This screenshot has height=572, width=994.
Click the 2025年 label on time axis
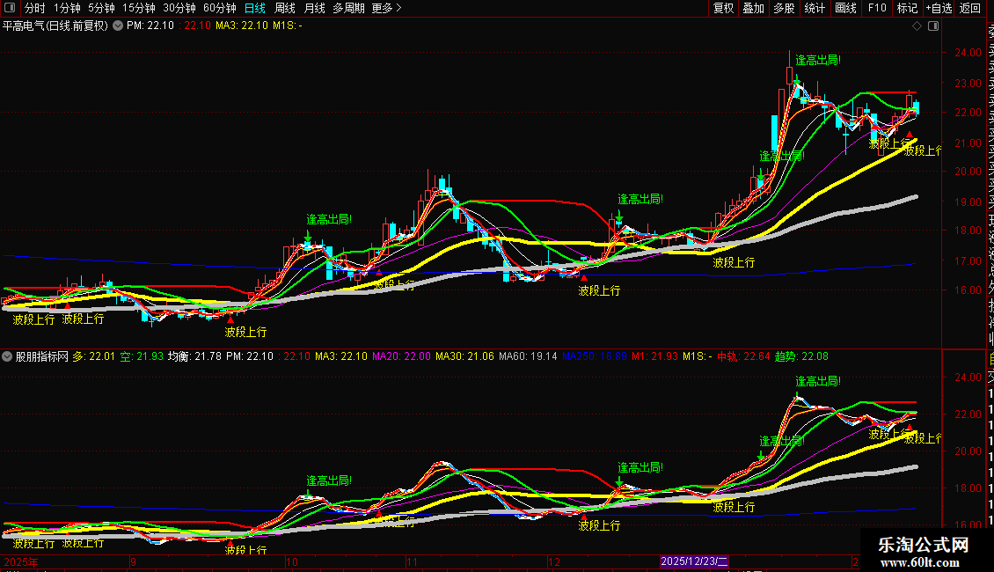tap(21, 561)
